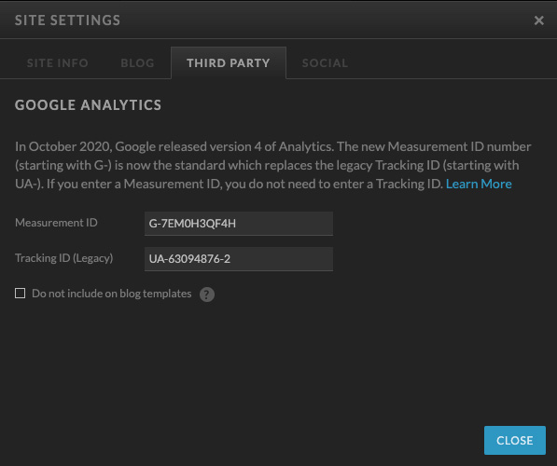This screenshot has width=557, height=466.
Task: Go to the Social tab
Action: coord(325,63)
